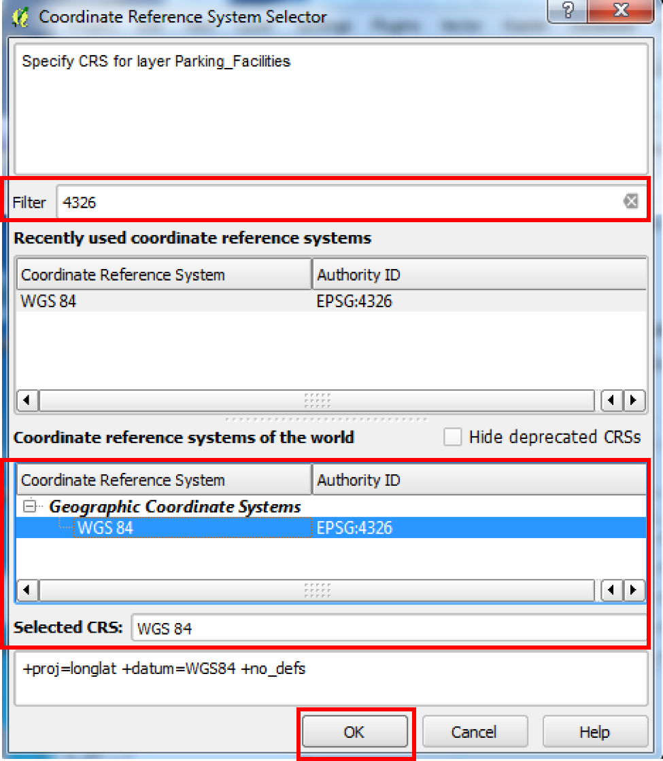Click the Selected CRS text field
The image size is (663, 761).
[388, 629]
